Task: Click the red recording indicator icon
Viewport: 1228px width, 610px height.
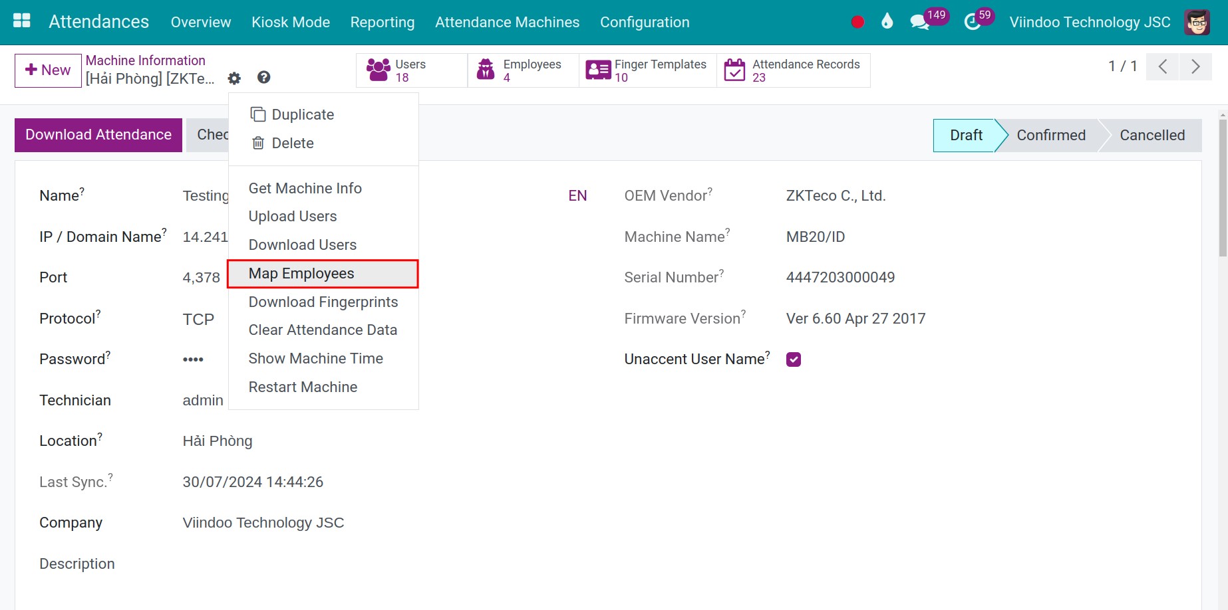Action: point(857,22)
